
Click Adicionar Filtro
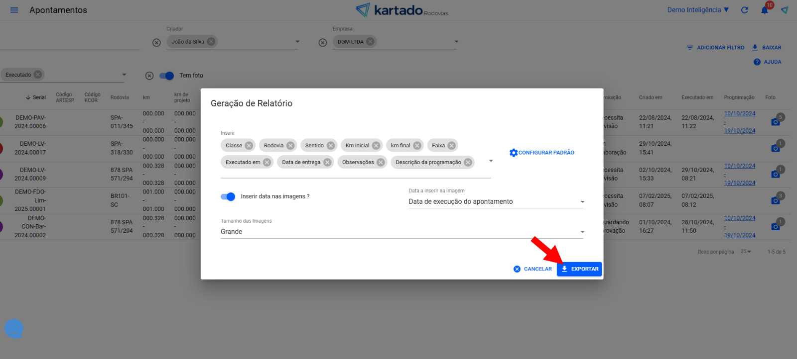click(x=715, y=48)
